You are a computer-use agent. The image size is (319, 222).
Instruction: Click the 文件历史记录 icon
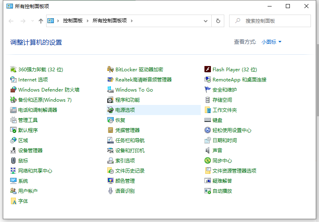click(110, 171)
